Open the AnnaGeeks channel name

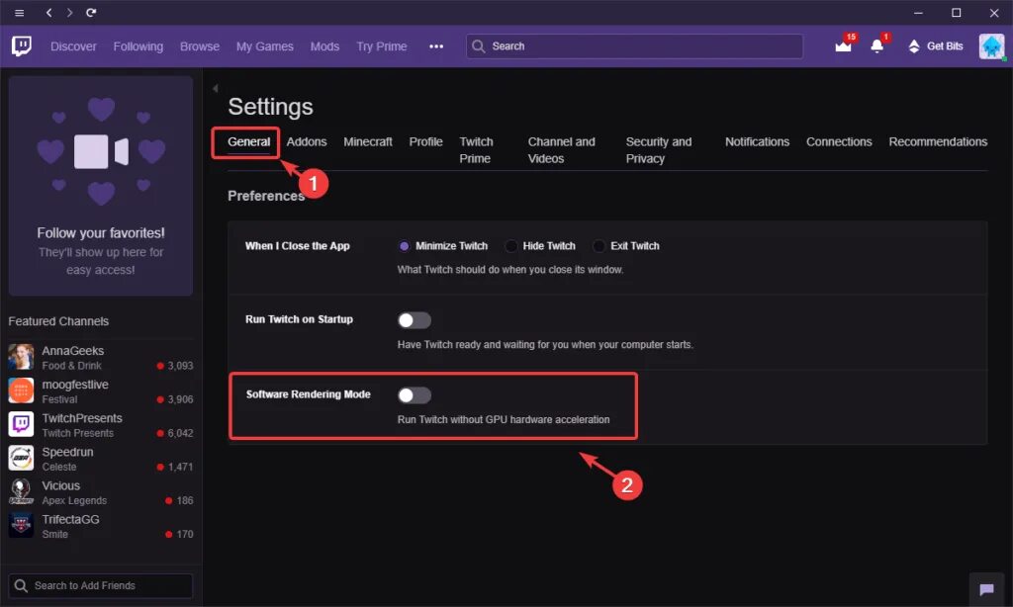[x=73, y=351]
